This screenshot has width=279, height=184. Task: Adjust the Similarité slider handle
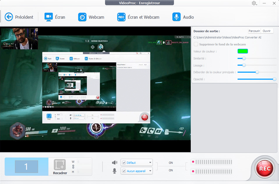(x=244, y=58)
